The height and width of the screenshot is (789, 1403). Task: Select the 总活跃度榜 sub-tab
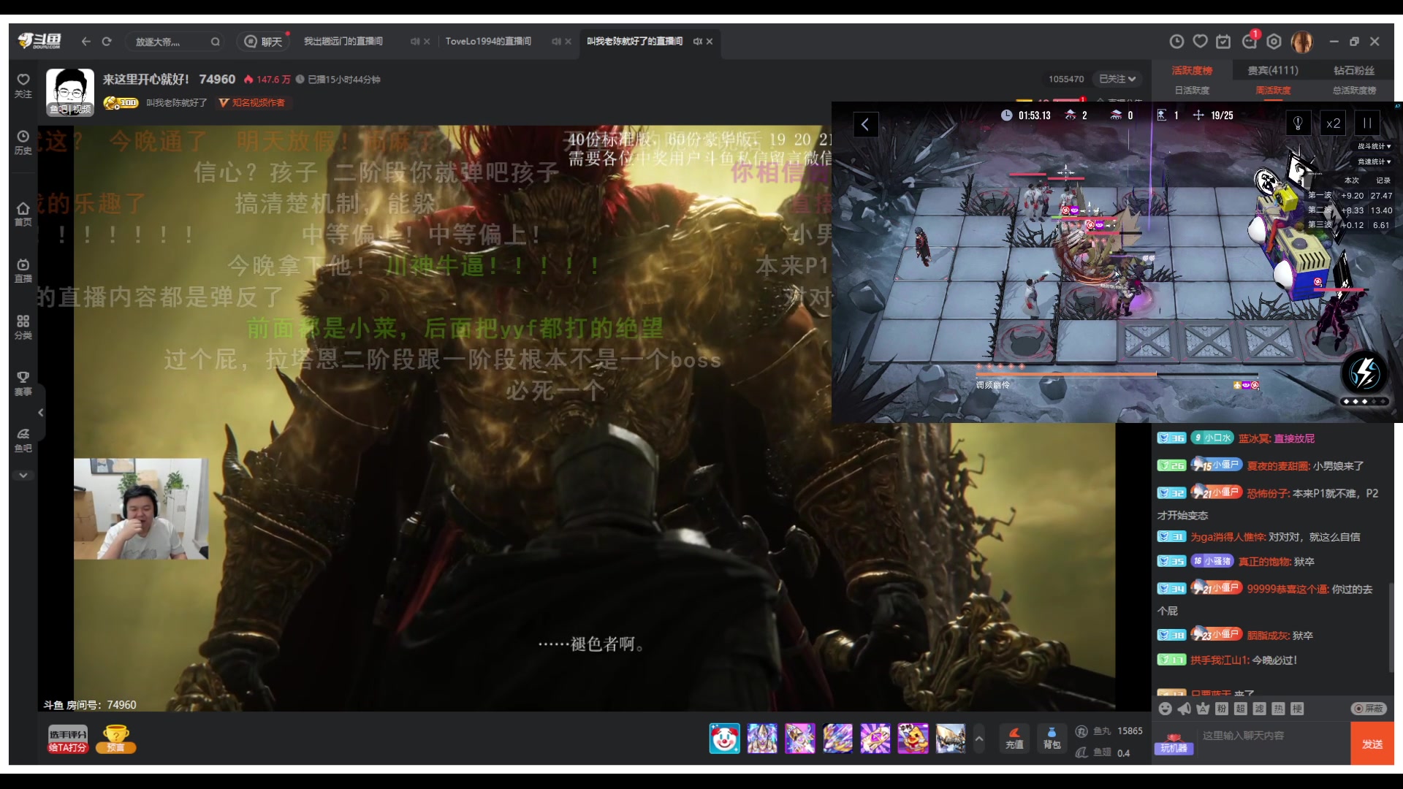[1354, 91]
